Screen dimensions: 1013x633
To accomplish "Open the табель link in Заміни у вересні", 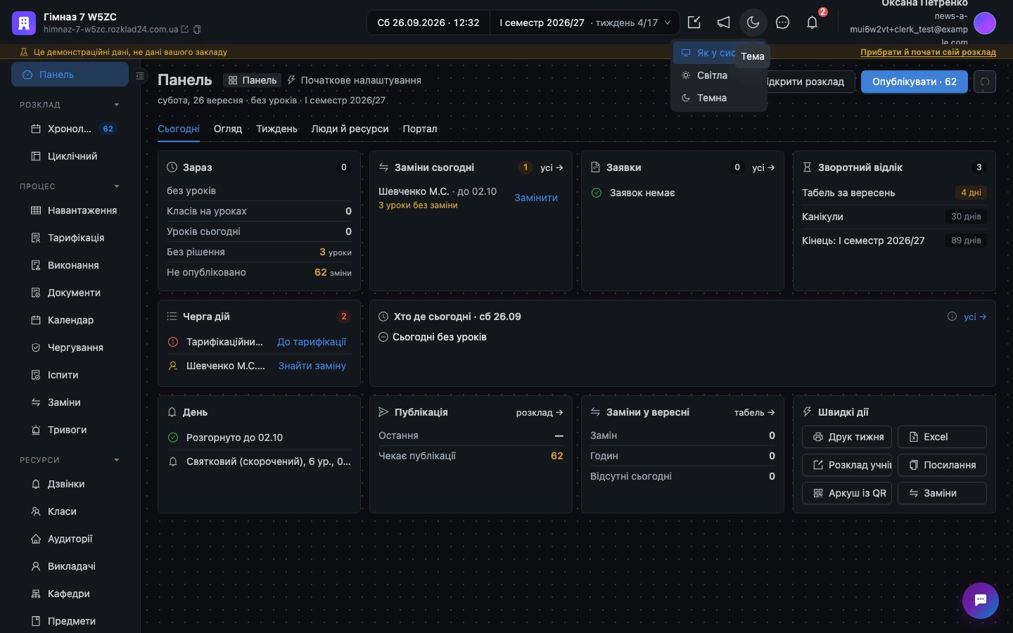I will click(x=755, y=412).
